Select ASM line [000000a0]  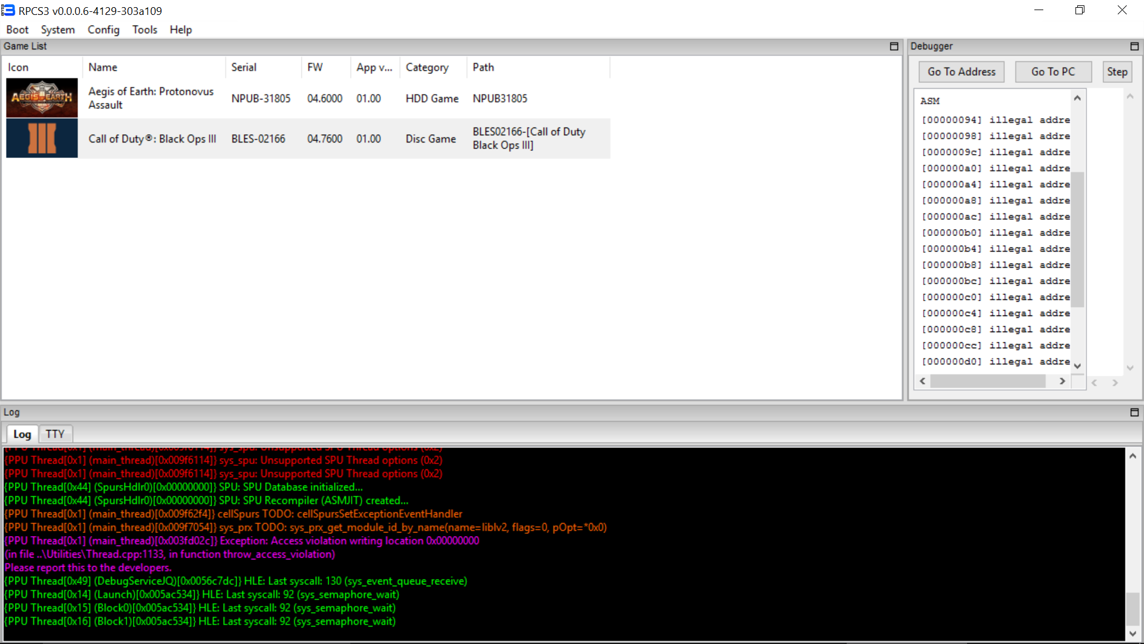pos(995,168)
